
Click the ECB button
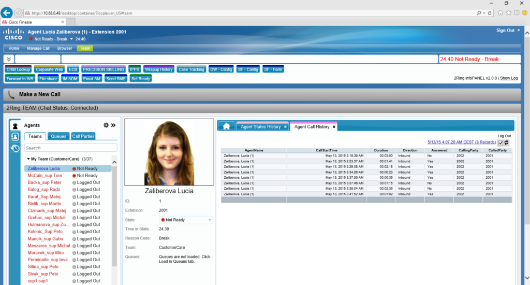pos(73,69)
